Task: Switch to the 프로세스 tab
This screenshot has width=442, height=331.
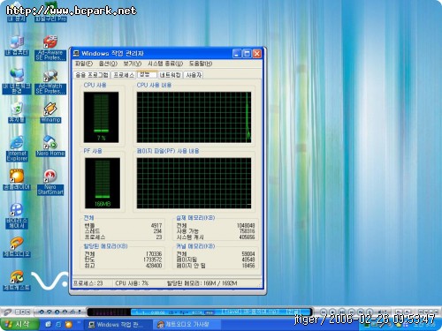Action: click(124, 75)
